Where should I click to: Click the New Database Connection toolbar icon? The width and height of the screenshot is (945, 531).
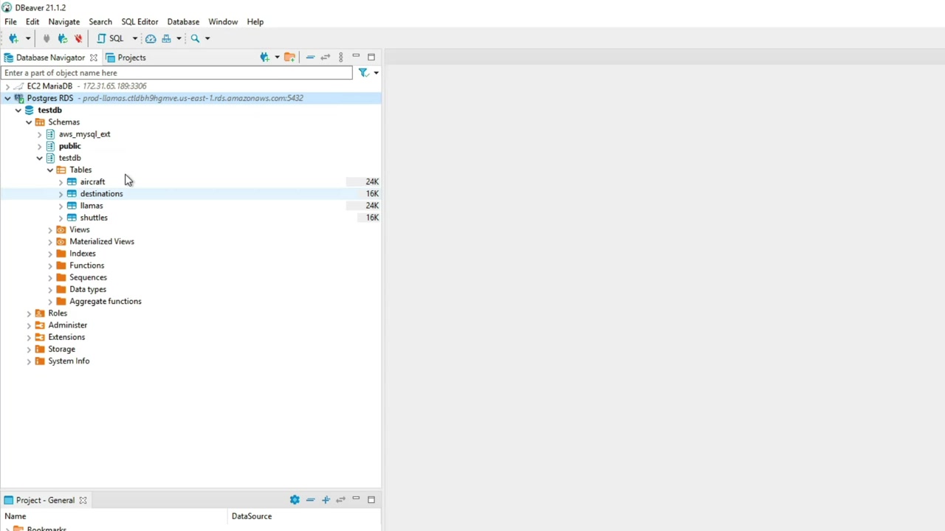pyautogui.click(x=13, y=38)
